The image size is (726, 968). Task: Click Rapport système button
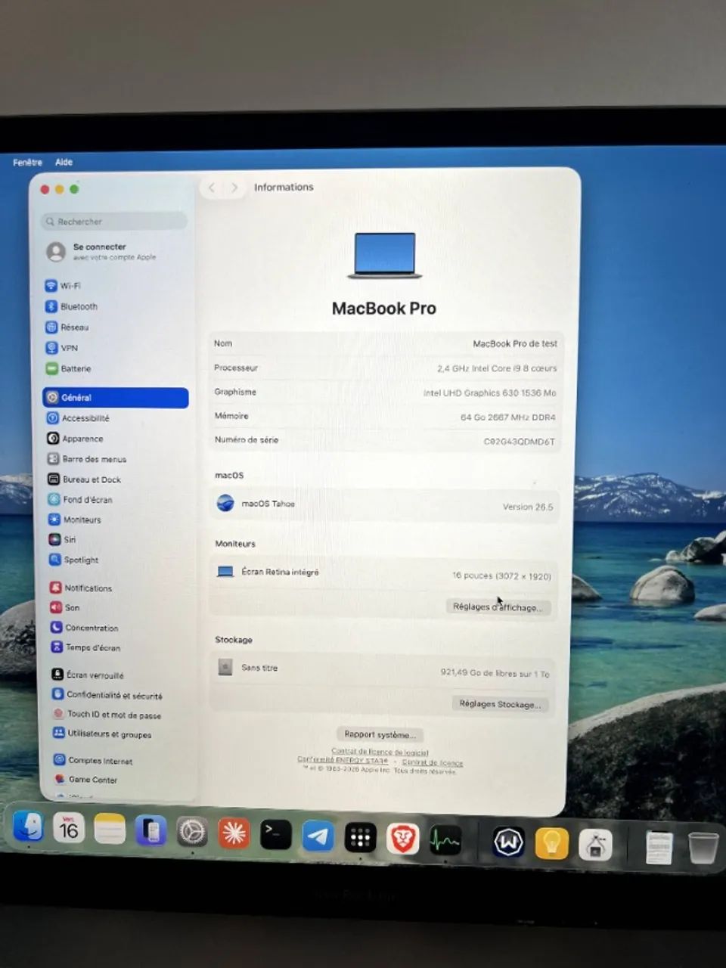[x=380, y=734]
